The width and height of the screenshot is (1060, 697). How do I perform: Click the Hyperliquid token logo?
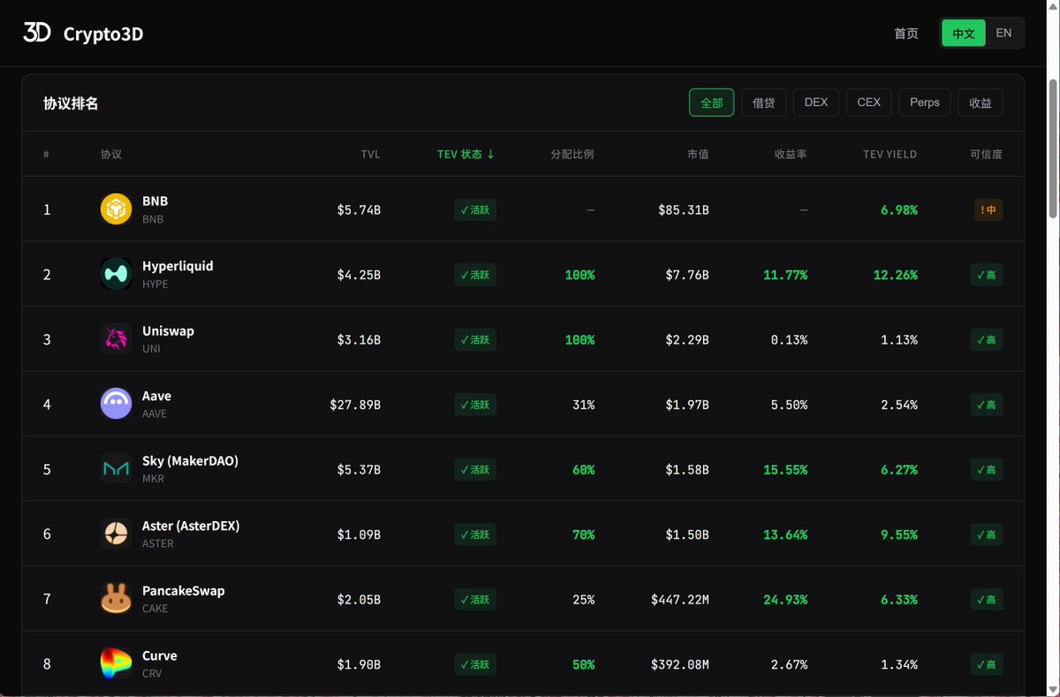(x=116, y=274)
